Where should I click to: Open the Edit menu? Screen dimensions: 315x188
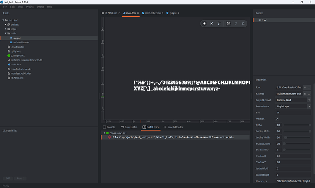[x=12, y=7]
